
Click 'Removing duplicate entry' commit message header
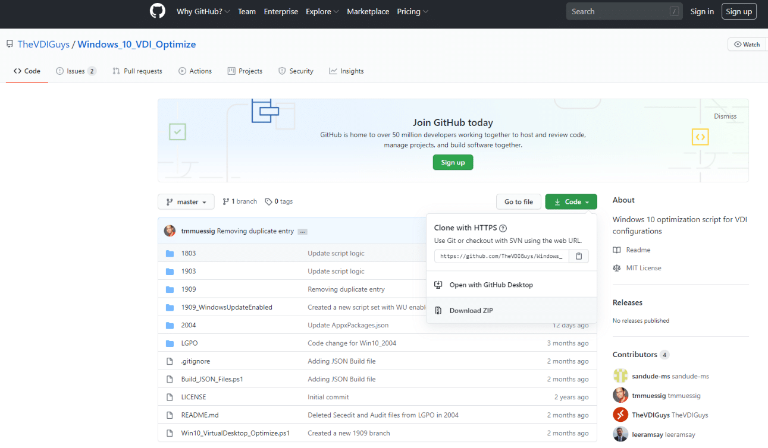255,231
